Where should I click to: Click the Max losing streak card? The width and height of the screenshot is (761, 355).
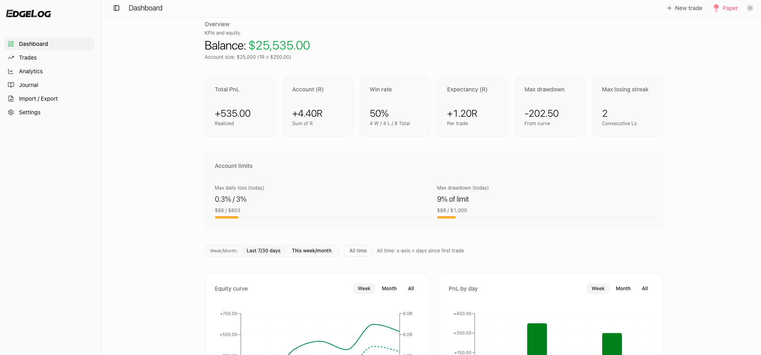click(628, 107)
